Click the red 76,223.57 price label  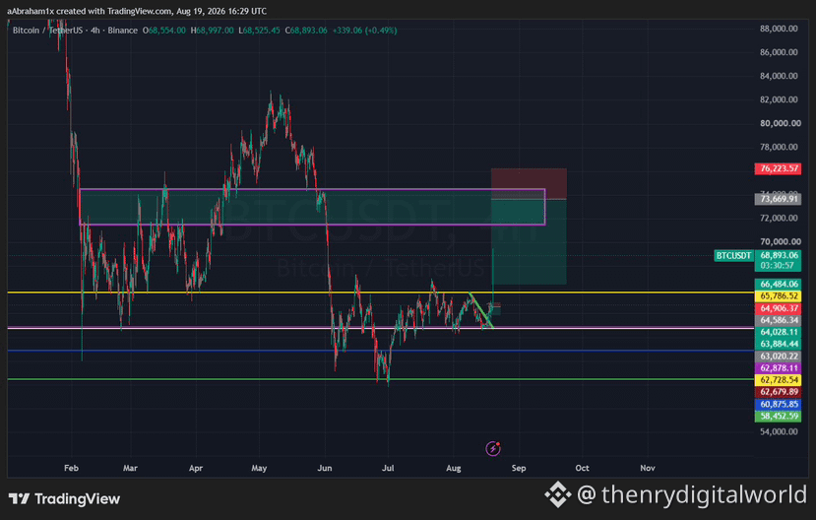click(778, 168)
